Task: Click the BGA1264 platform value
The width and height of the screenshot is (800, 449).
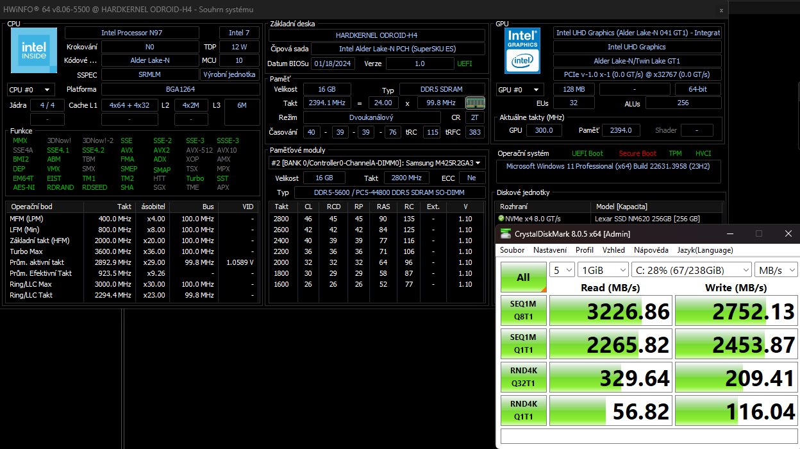Action: tap(181, 89)
